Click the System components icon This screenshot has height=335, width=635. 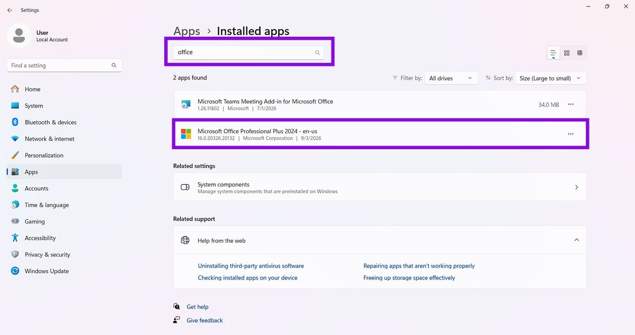[185, 187]
